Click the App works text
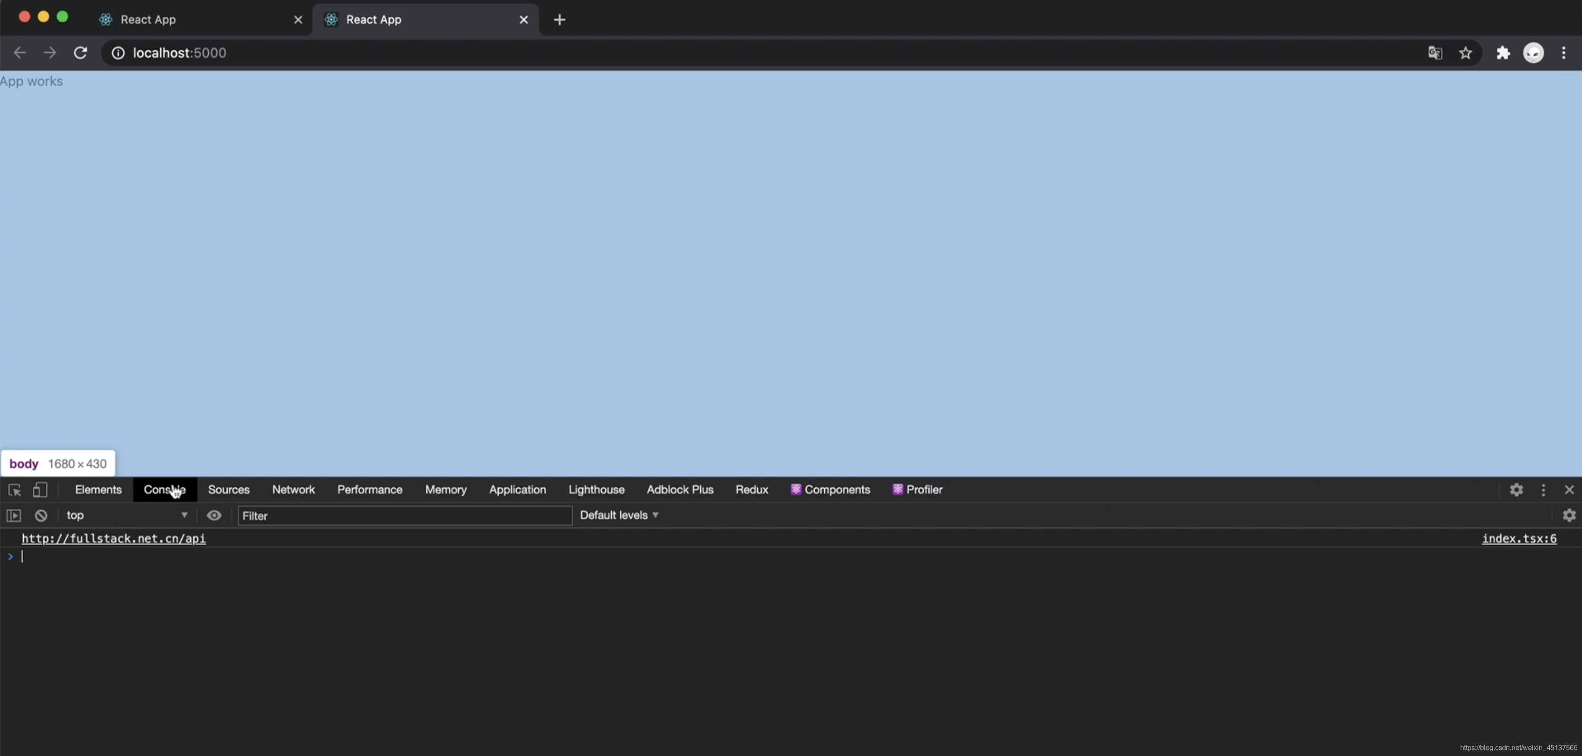The image size is (1582, 756). [x=32, y=81]
